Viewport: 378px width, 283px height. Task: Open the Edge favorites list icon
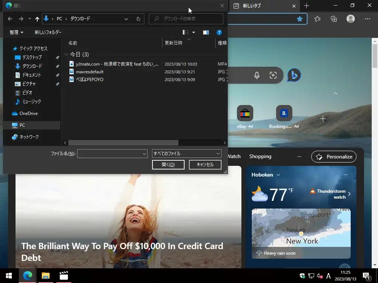[x=317, y=19]
